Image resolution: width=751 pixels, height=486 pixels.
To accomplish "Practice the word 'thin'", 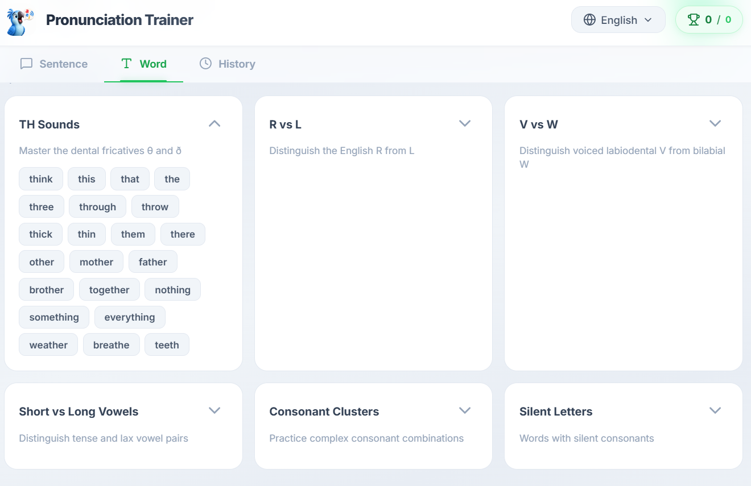I will (86, 234).
